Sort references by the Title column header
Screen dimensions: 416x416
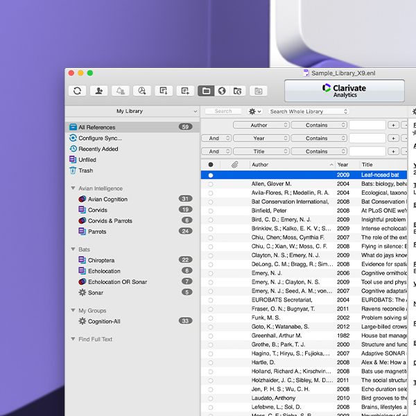(383, 165)
